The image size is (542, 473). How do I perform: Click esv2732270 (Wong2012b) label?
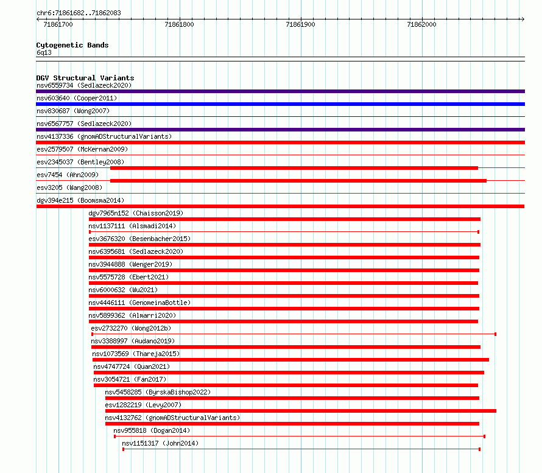click(x=131, y=328)
